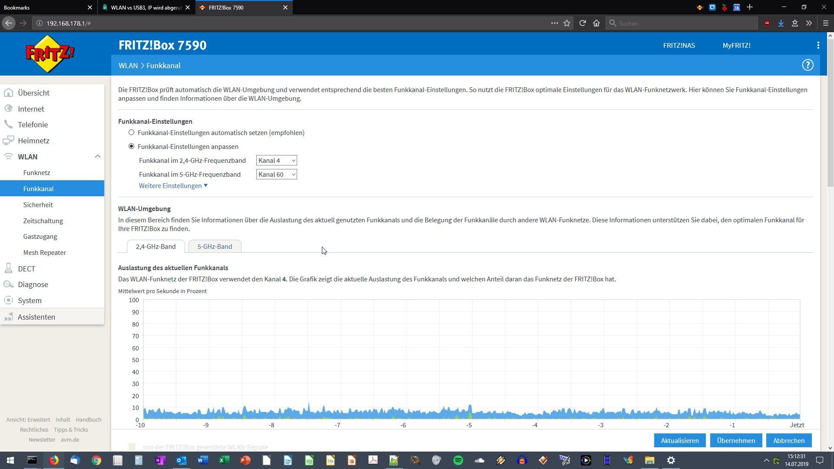Open the Handbuch footer link
The image size is (834, 469).
tap(88, 420)
